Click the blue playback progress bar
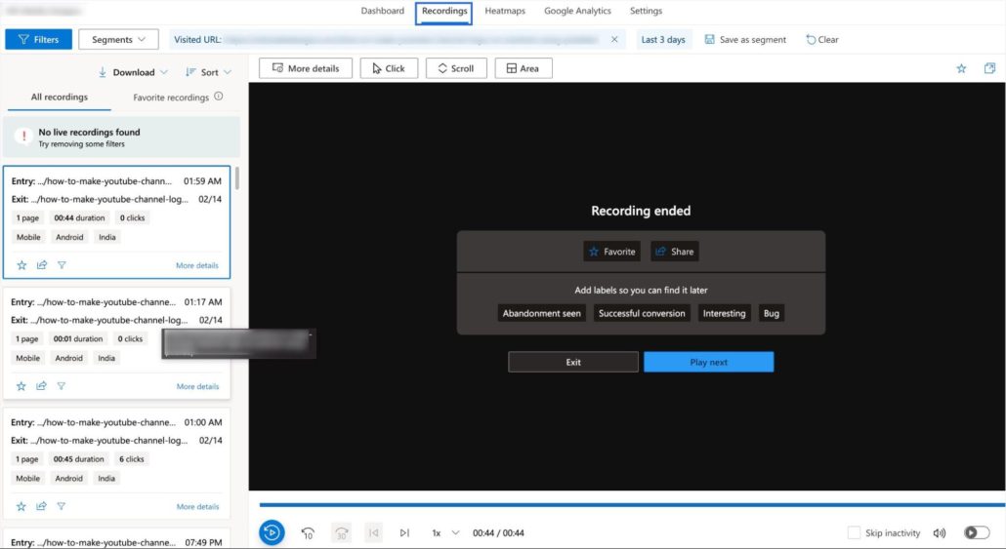The height and width of the screenshot is (549, 1006). 632,505
